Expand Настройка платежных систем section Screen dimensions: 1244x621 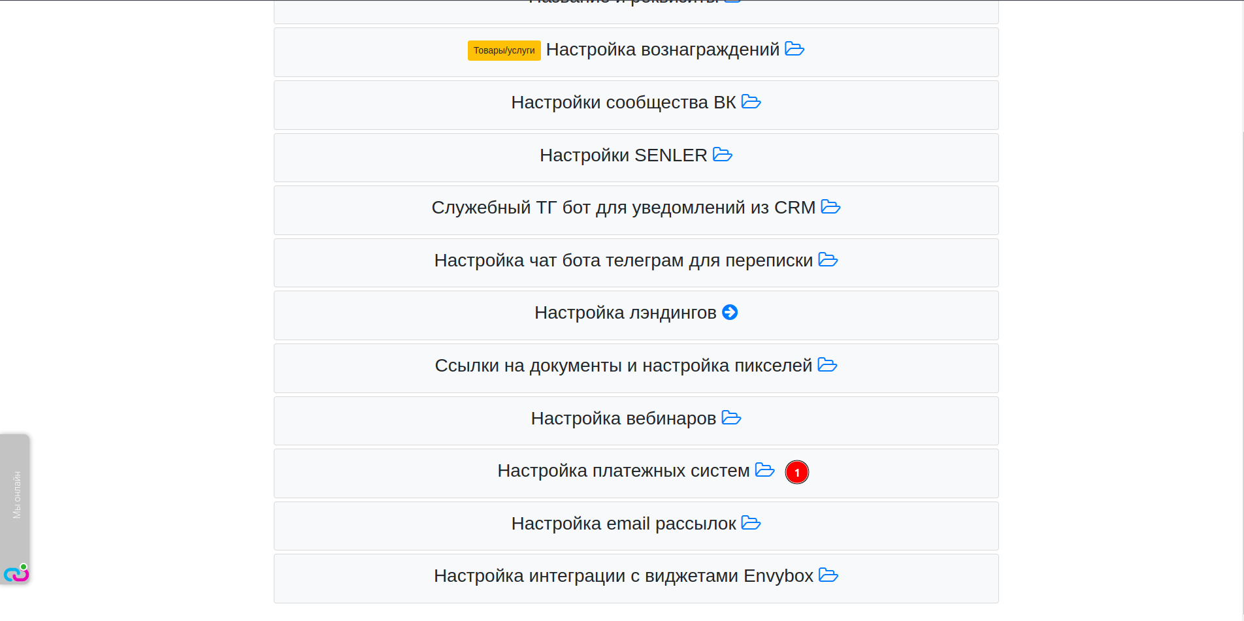[x=623, y=471]
